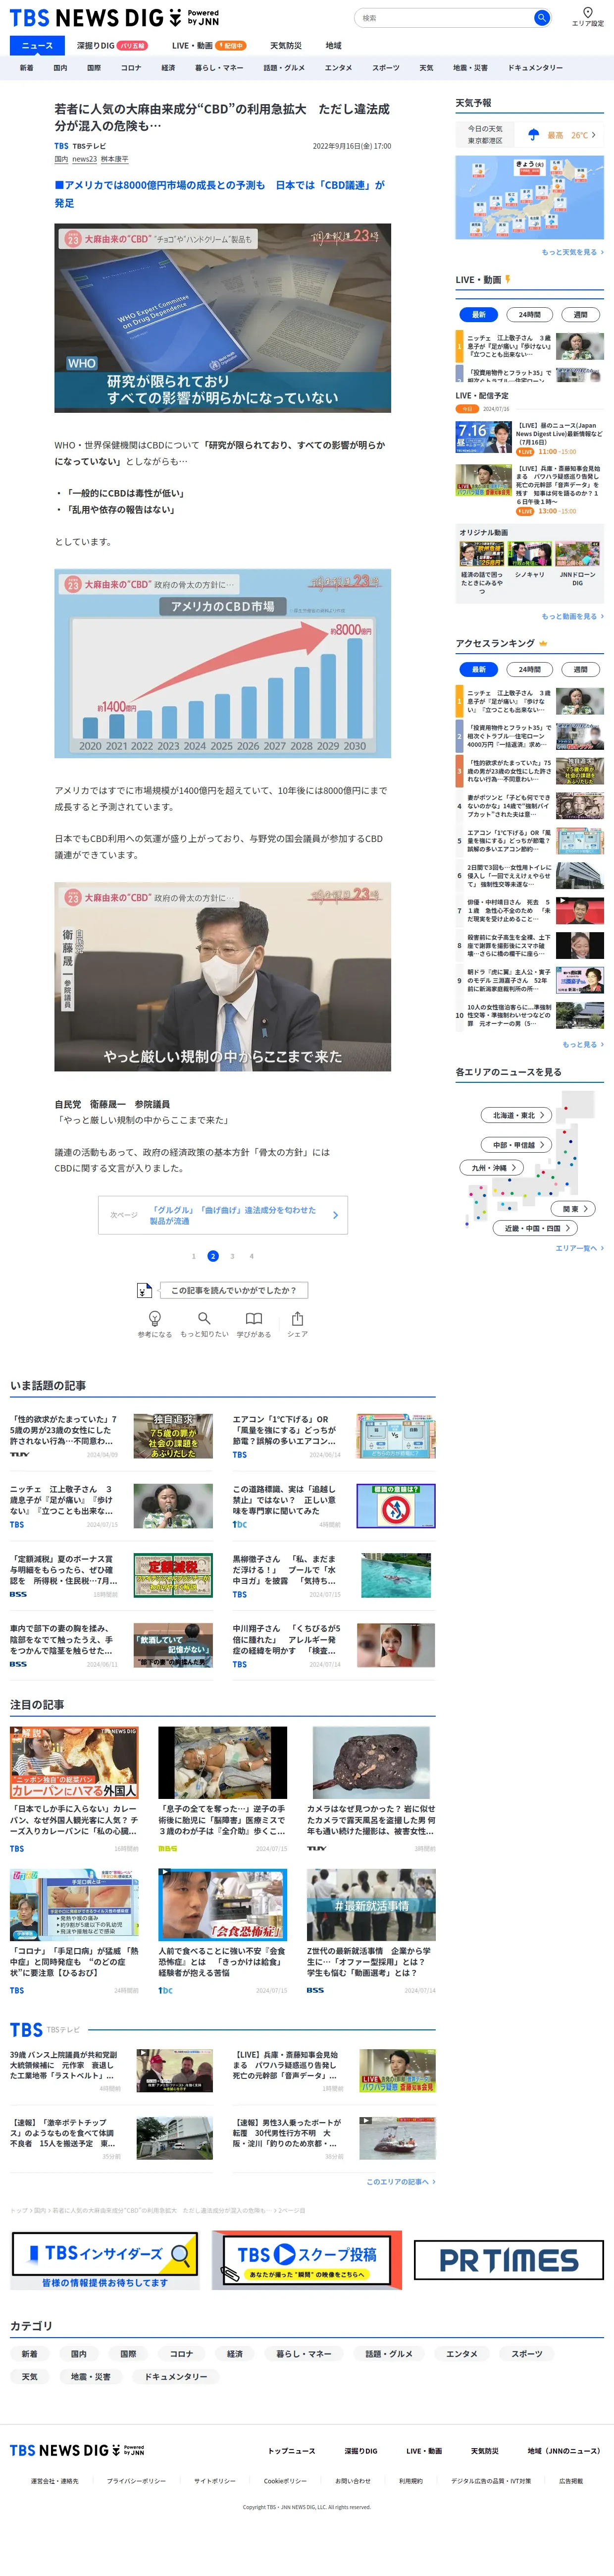Open シノギャリ original video thumbnail
This screenshot has width=614, height=2576.
(x=529, y=555)
